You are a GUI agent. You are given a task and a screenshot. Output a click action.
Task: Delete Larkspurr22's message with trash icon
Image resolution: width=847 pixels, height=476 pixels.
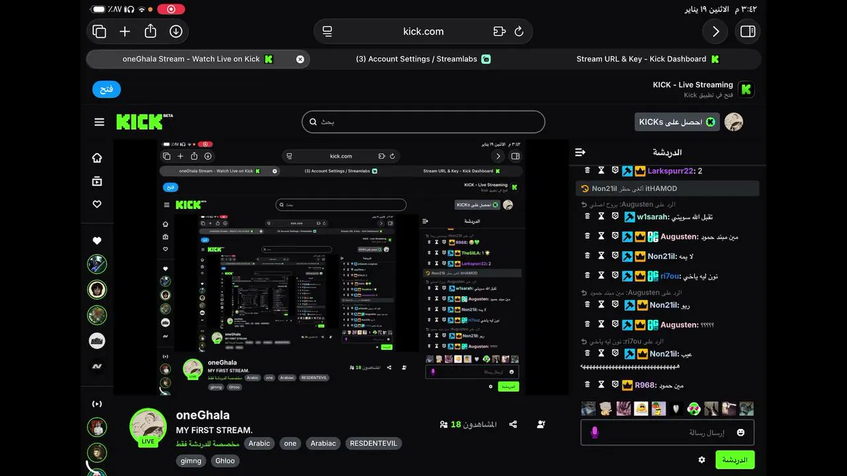587,171
